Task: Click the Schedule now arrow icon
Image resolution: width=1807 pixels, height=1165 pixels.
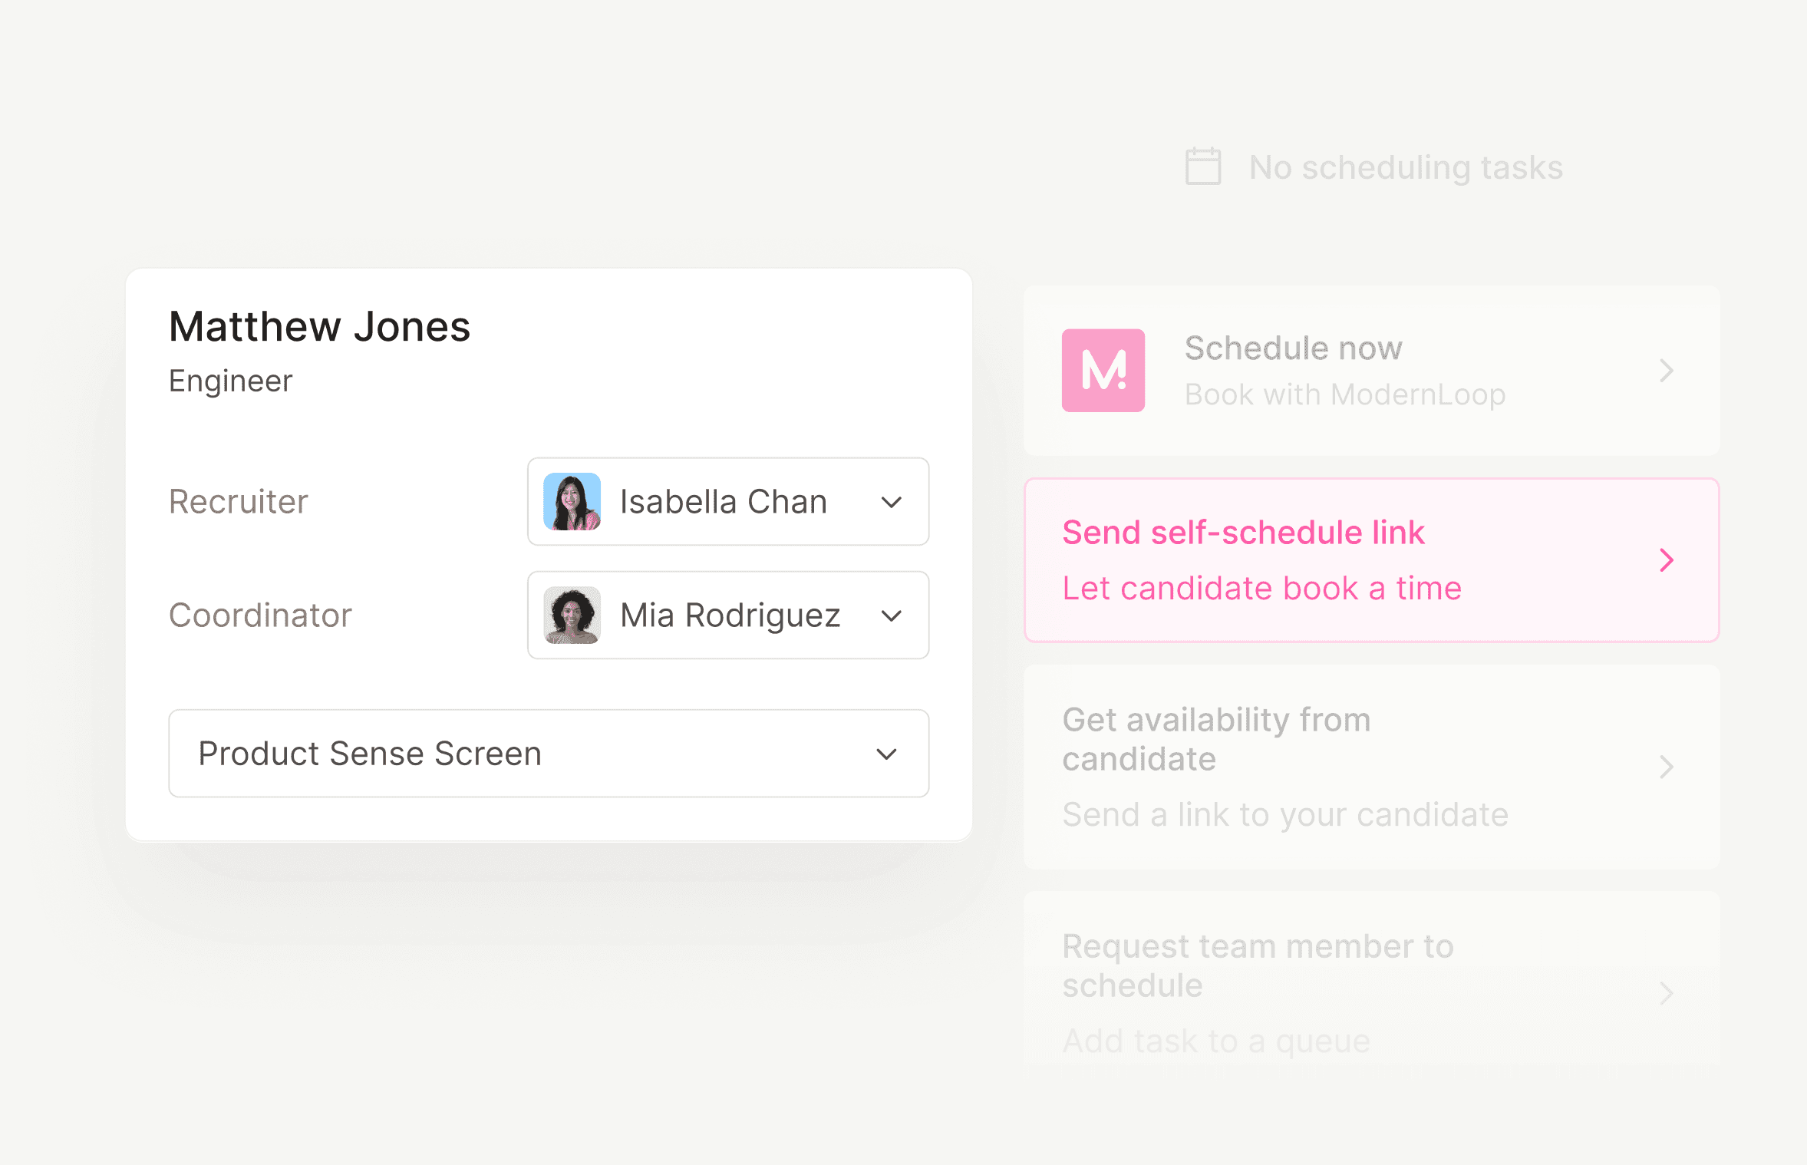Action: pos(1666,371)
